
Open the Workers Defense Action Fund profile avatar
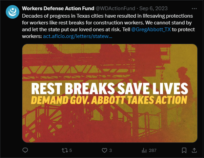[x=13, y=12]
